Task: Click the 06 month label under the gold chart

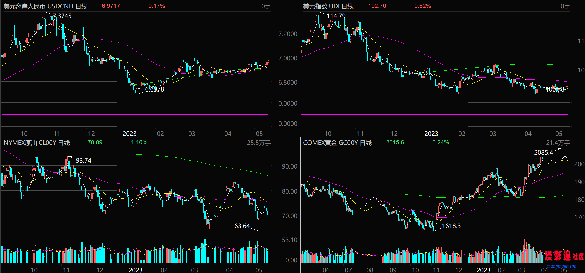Action: click(326, 270)
